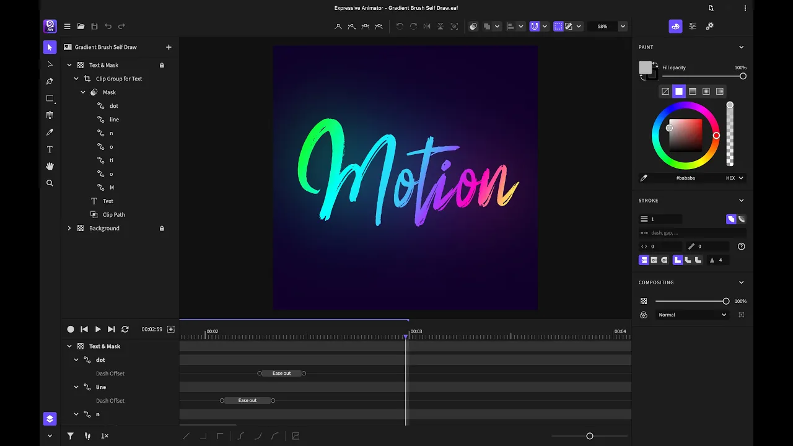Click the Ease out segment for line

(x=247, y=401)
